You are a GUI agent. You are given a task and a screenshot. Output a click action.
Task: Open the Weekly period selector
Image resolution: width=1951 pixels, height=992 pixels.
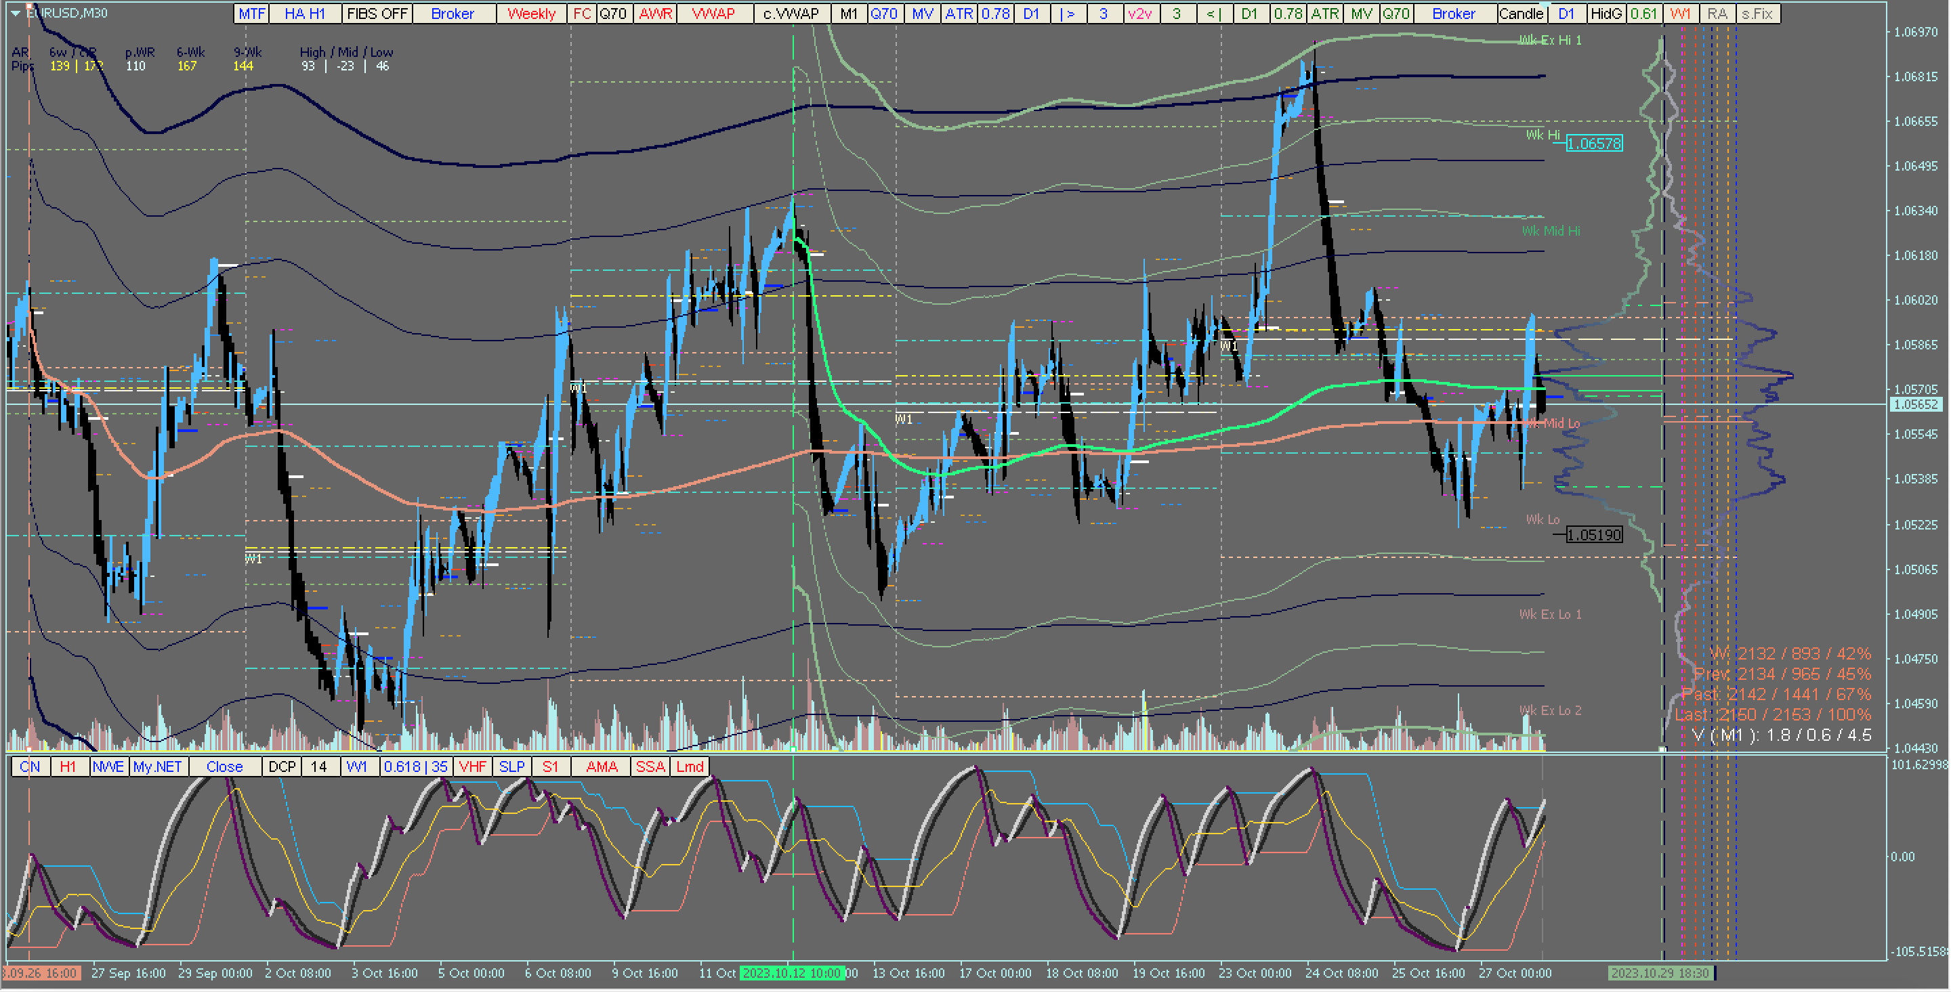531,14
